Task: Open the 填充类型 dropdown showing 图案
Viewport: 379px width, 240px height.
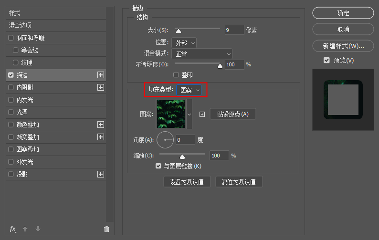Action: click(x=189, y=90)
